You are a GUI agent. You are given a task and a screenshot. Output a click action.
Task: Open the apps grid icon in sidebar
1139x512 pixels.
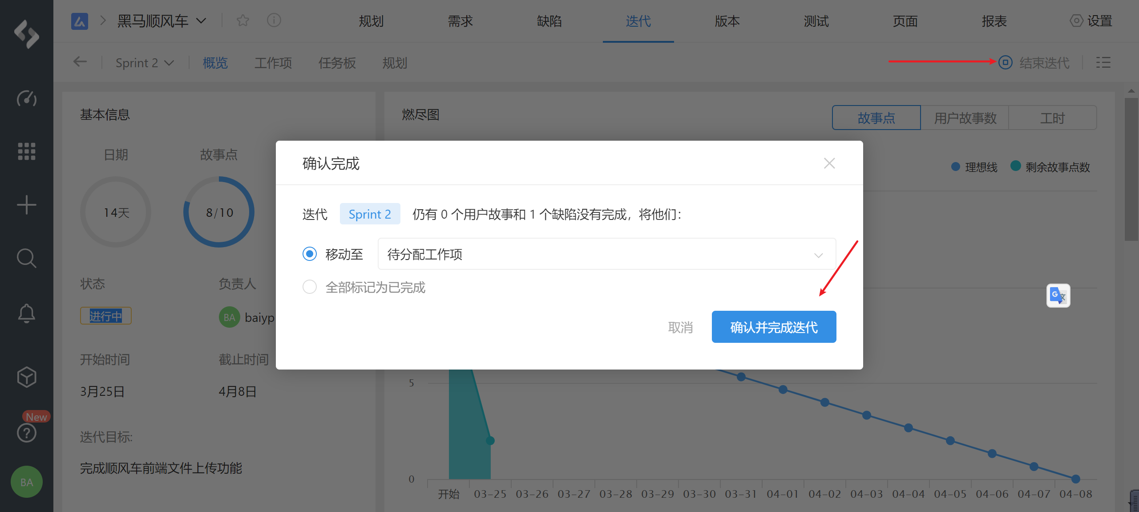click(x=26, y=151)
